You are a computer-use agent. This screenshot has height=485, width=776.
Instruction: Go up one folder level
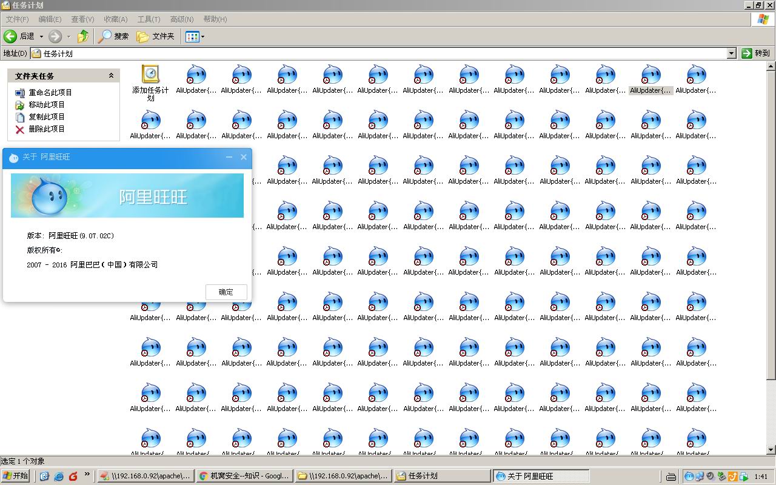83,36
